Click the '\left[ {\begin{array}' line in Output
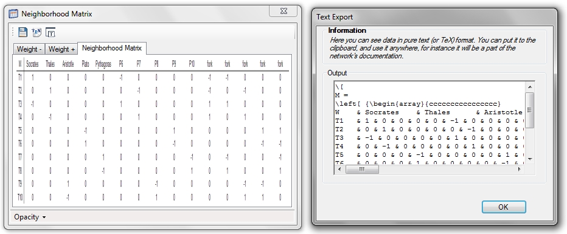 click(418, 104)
